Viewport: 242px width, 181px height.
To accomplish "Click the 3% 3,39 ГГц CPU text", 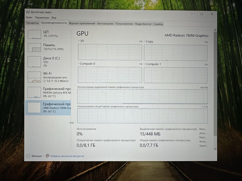I will (x=51, y=36).
